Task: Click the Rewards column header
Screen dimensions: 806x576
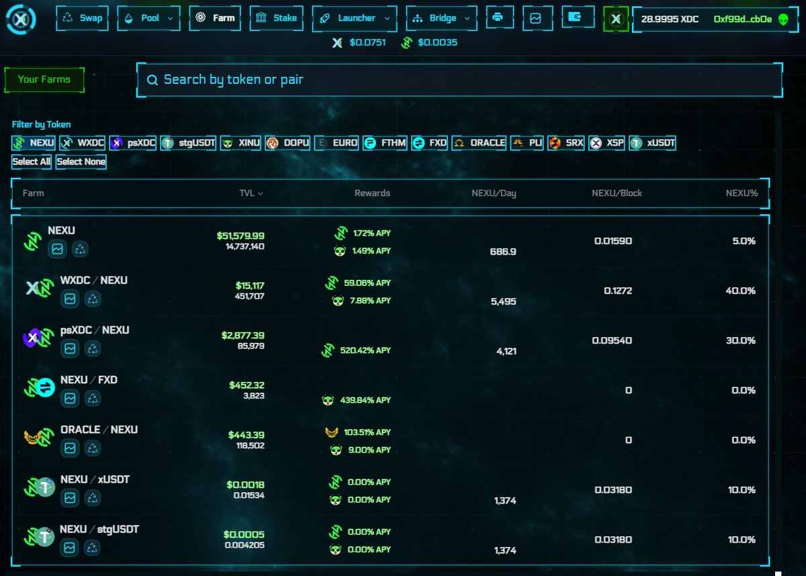Action: tap(372, 193)
